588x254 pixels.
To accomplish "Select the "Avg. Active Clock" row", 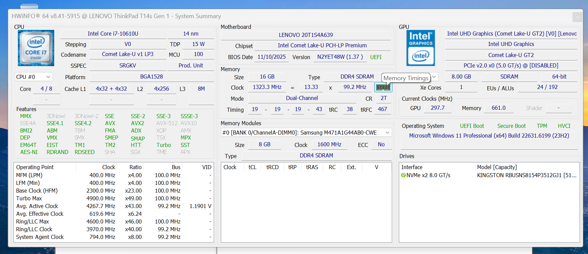I will (114, 206).
